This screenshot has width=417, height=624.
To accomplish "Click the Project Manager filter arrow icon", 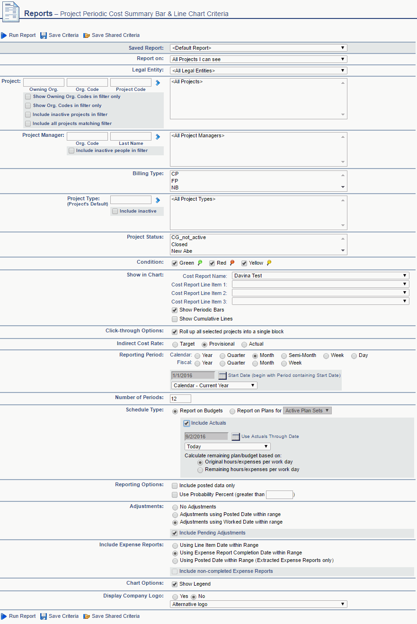I will coord(158,137).
